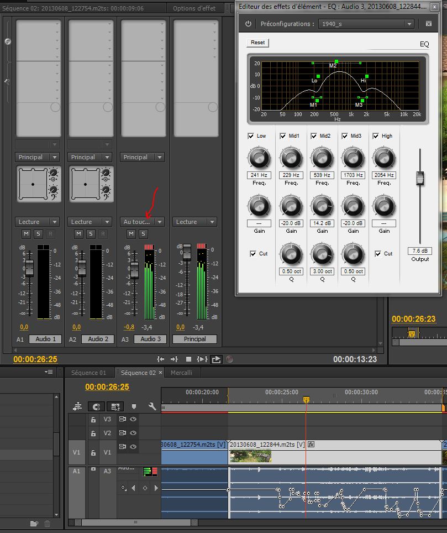Go to next keyframe on A3 track
This screenshot has height=533, width=447.
click(x=156, y=488)
